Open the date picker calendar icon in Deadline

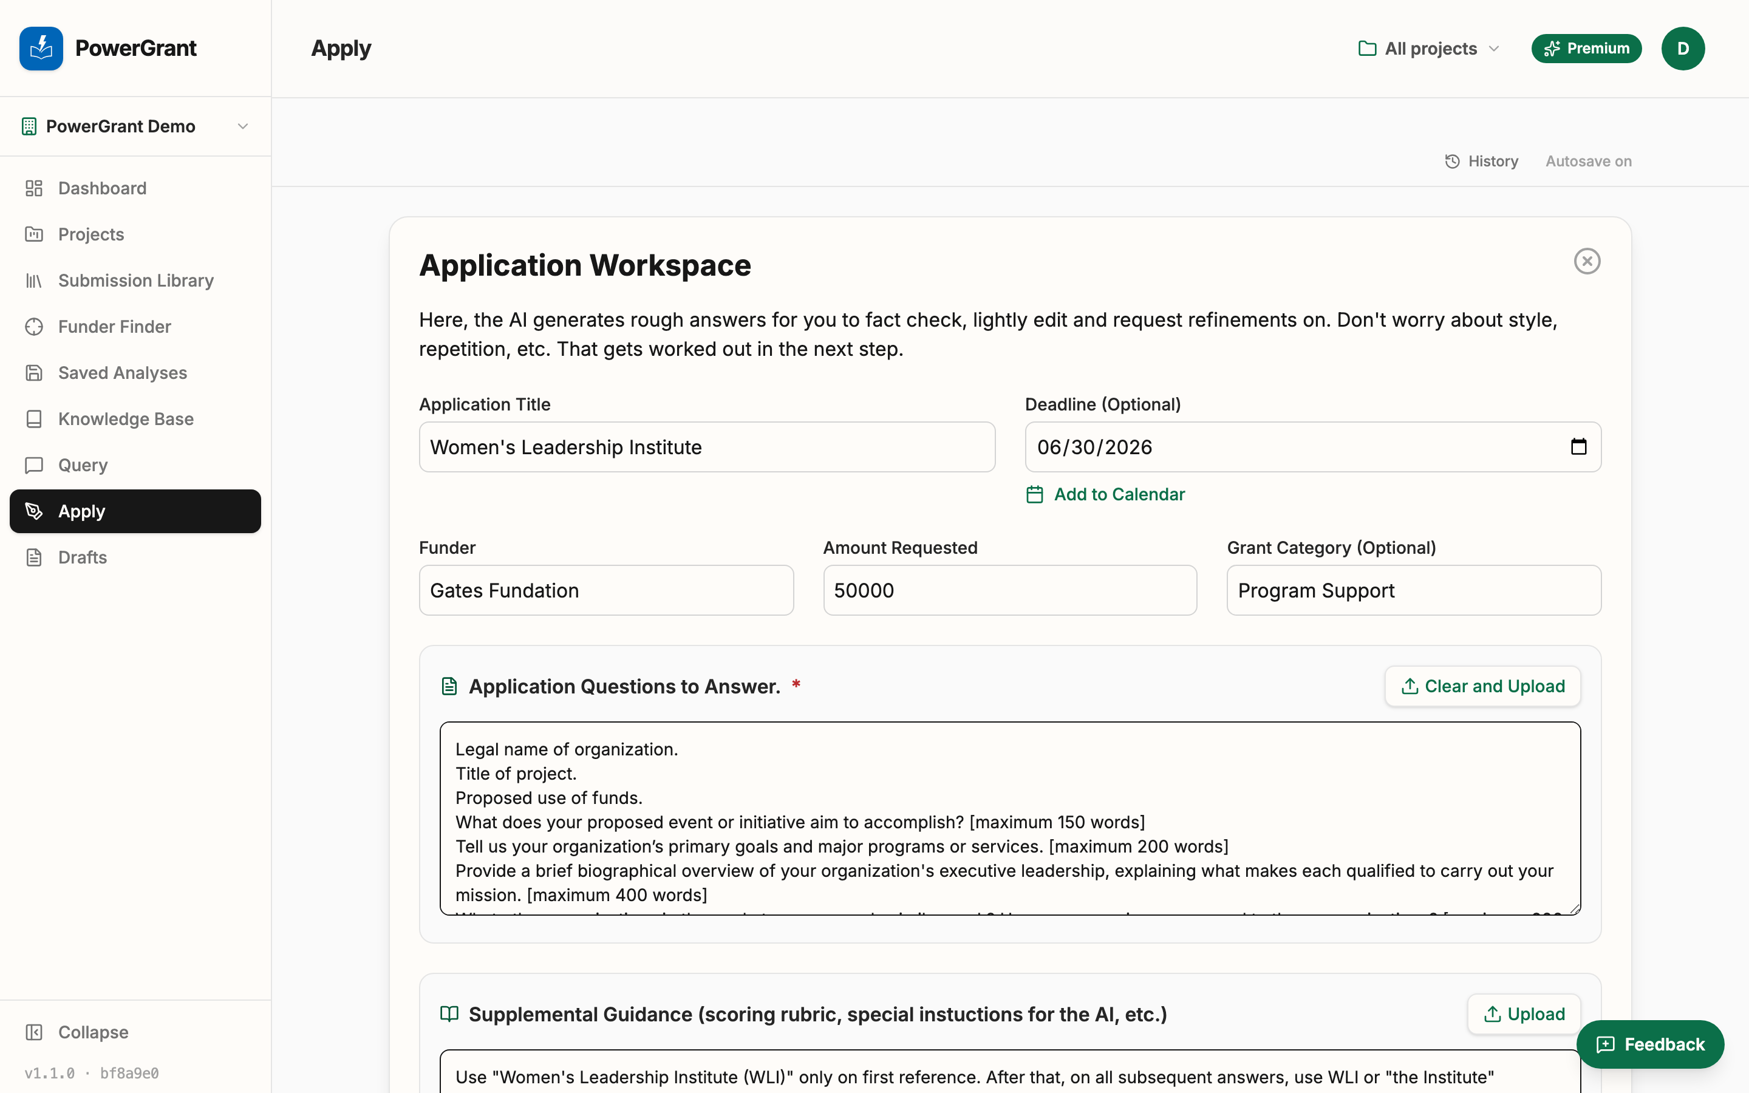(1579, 447)
